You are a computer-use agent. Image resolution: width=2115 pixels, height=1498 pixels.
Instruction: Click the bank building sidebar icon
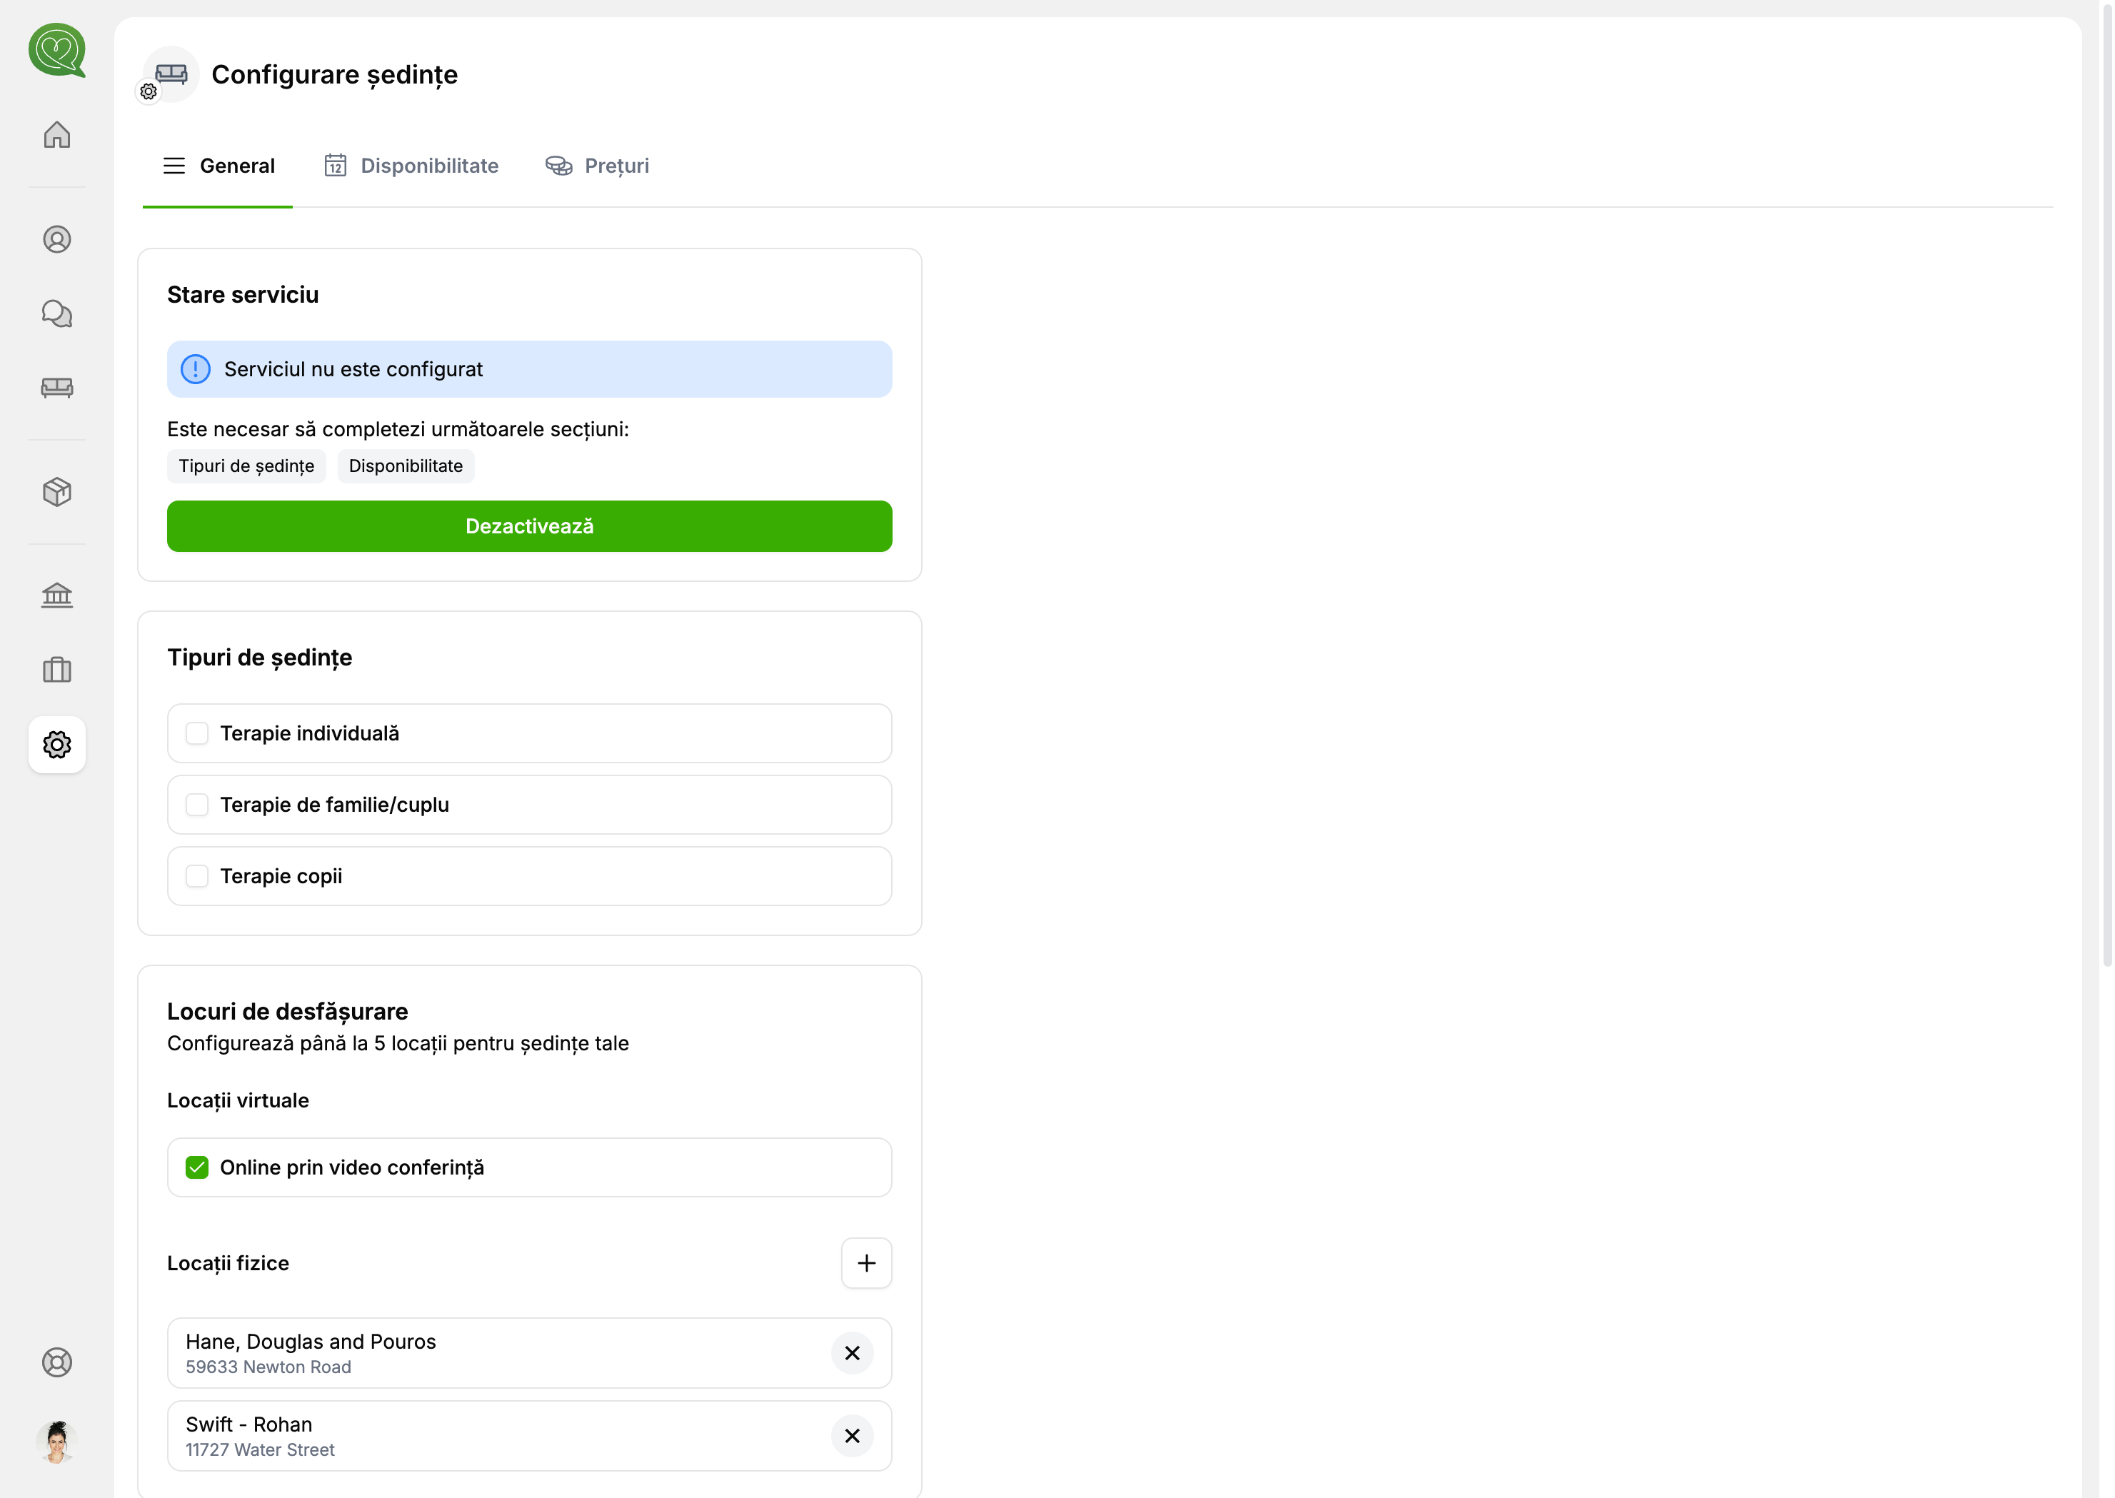[57, 596]
